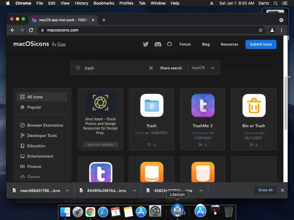Go forward with the forward arrow
This screenshot has height=220, width=294.
(22, 30)
